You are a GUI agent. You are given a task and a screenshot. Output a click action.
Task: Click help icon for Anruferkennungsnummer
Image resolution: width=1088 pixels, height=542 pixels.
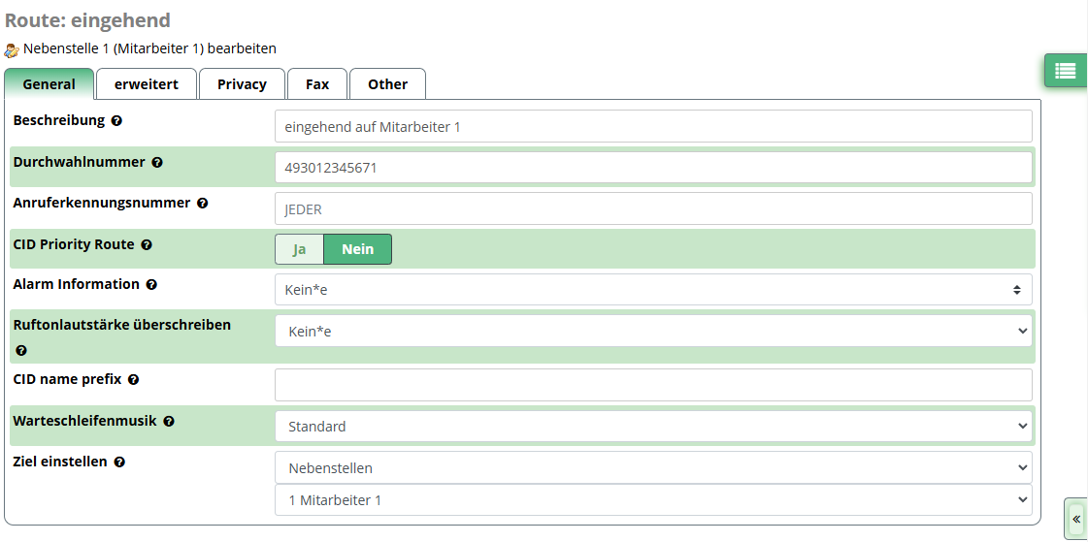point(203,204)
